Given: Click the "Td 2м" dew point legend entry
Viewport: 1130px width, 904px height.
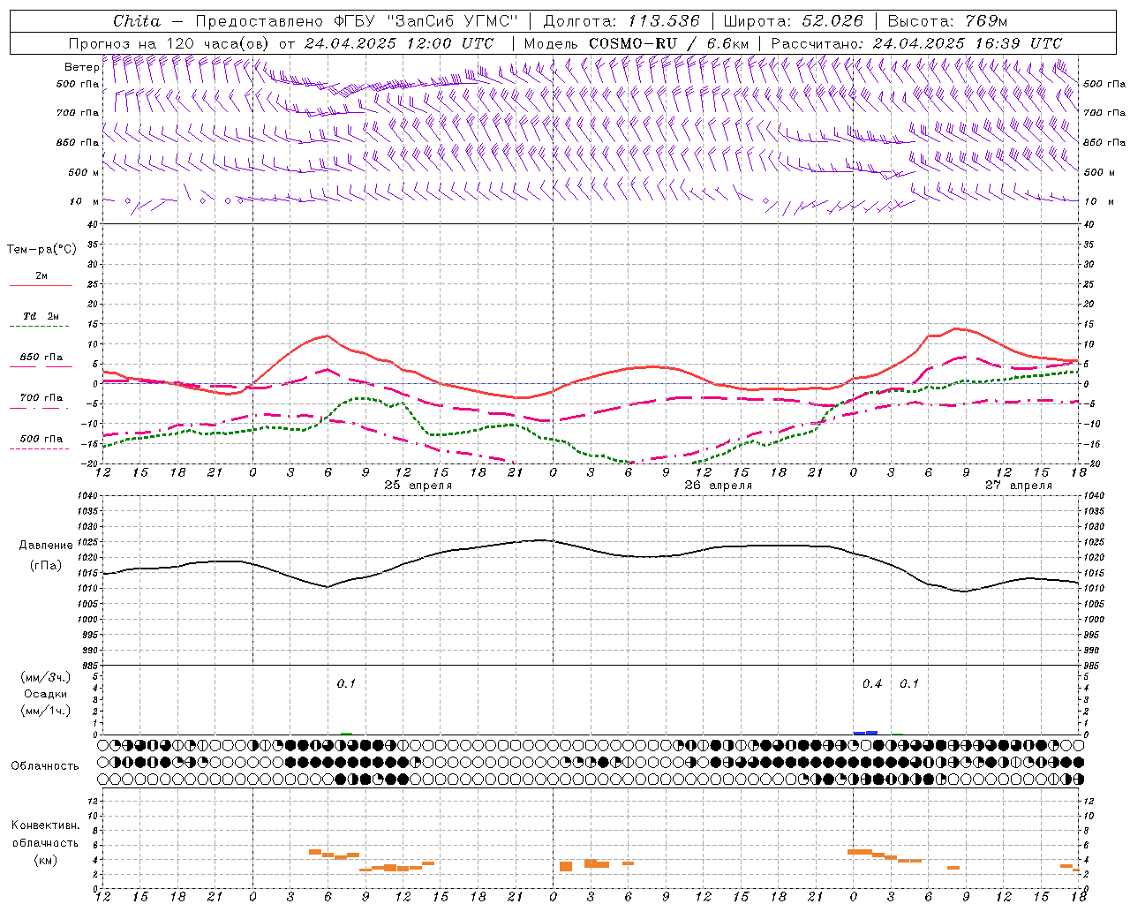Looking at the screenshot, I should click(x=41, y=316).
